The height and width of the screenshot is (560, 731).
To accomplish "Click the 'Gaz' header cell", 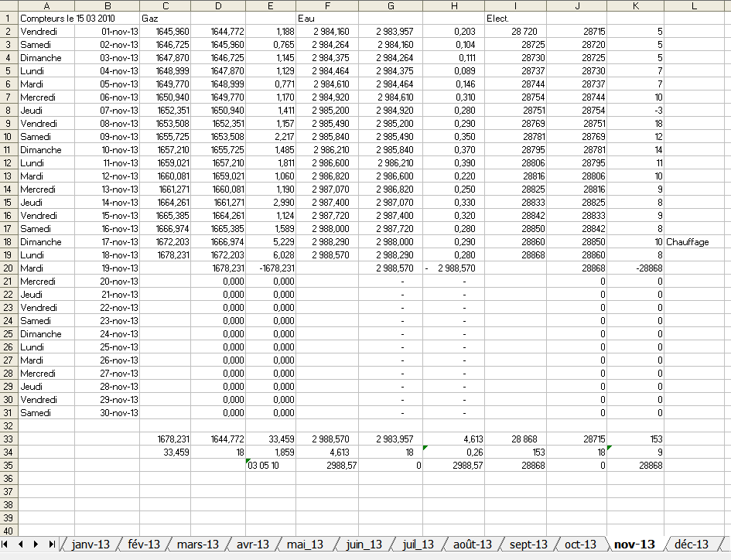I will [x=165, y=19].
